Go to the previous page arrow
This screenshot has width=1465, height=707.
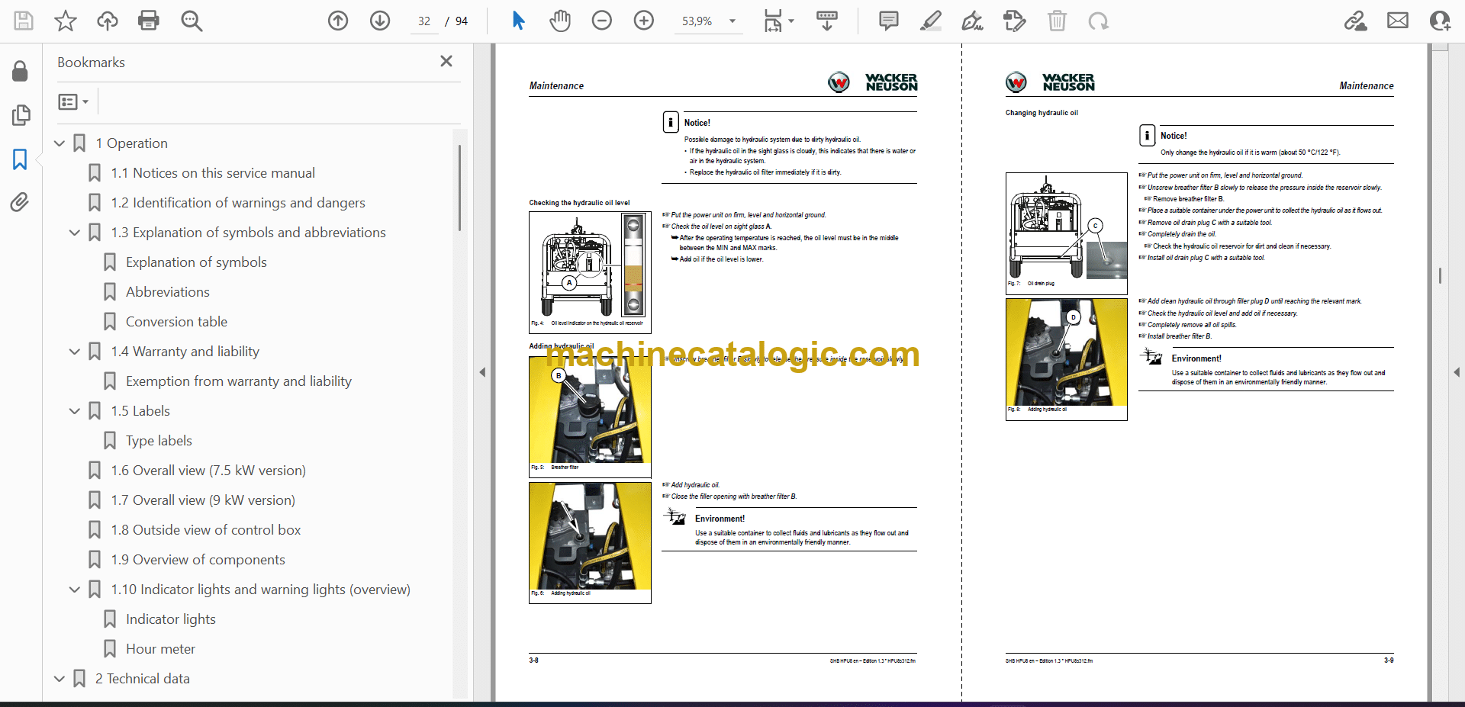[338, 21]
